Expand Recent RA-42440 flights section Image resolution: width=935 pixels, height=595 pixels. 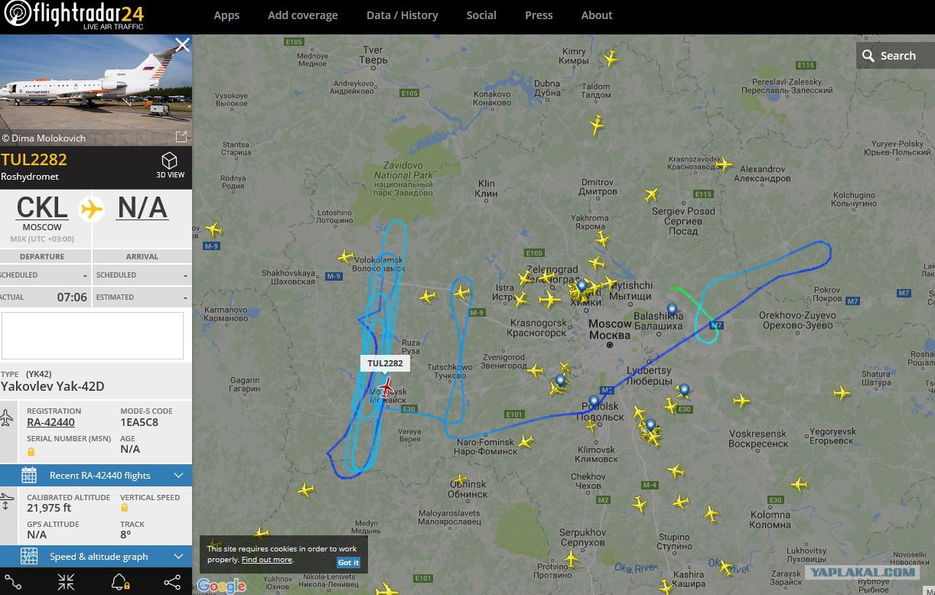pyautogui.click(x=96, y=475)
